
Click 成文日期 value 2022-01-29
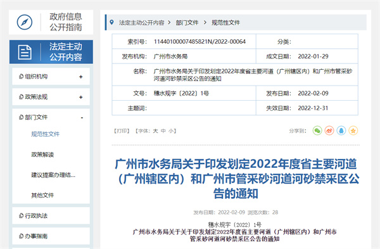coord(313,56)
